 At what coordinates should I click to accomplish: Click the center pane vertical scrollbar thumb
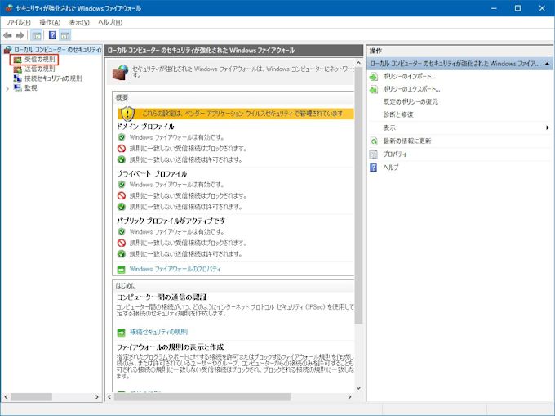[x=358, y=195]
